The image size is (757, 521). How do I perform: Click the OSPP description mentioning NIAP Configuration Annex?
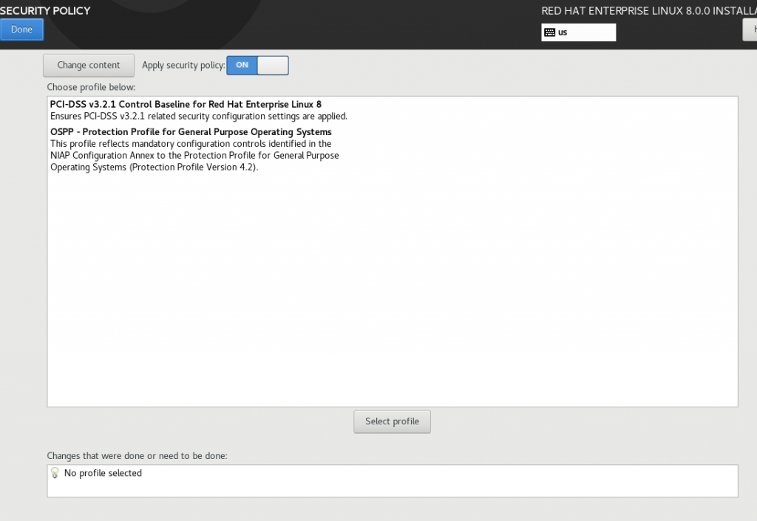194,156
